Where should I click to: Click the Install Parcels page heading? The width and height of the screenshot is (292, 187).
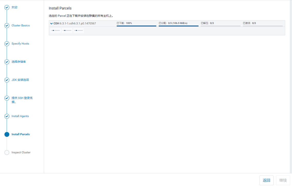[60, 8]
